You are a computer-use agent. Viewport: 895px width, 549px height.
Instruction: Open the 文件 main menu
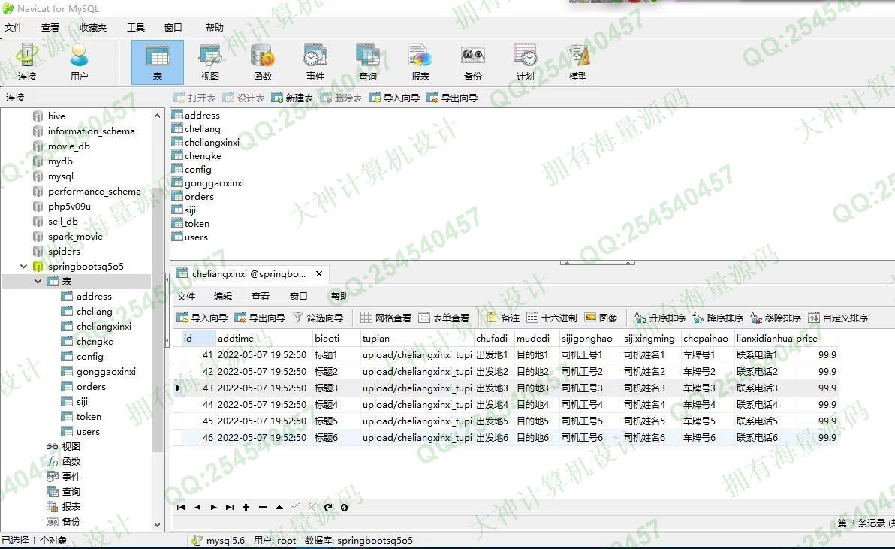pos(14,27)
